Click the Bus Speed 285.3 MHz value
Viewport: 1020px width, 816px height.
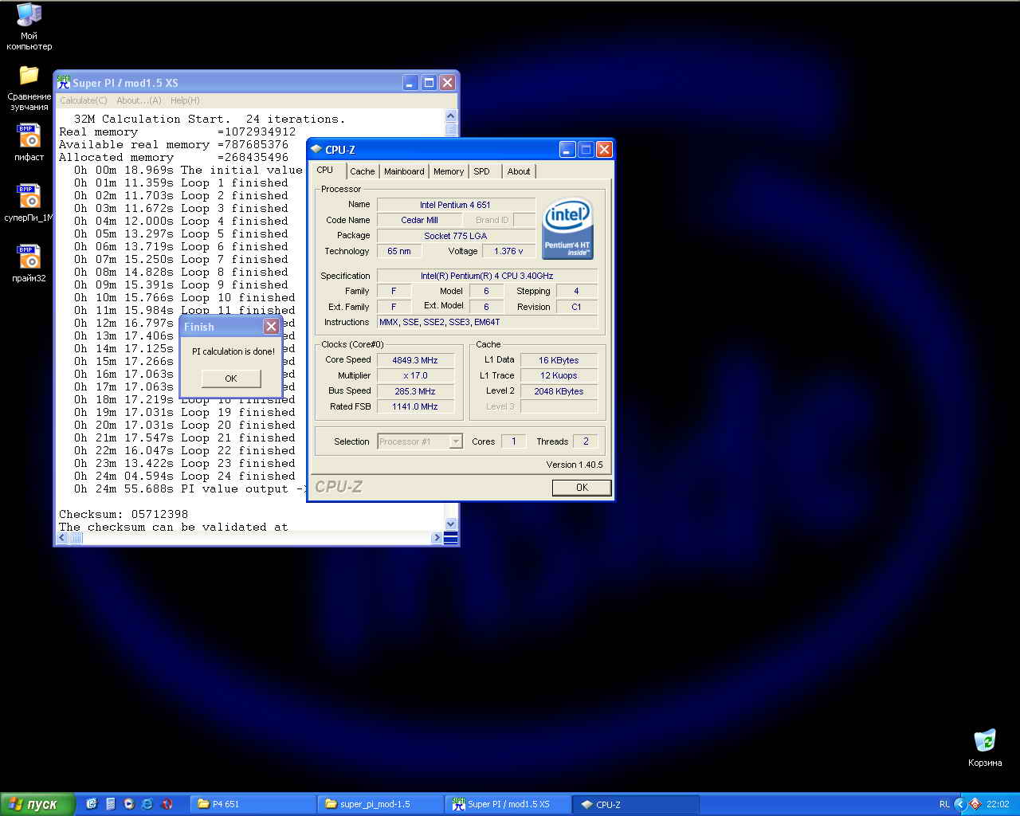pos(415,391)
